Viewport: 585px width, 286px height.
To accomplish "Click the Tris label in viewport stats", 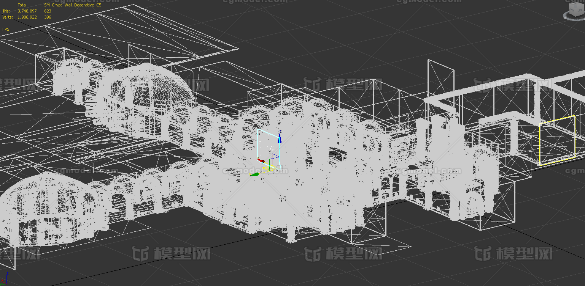I will pos(6,11).
